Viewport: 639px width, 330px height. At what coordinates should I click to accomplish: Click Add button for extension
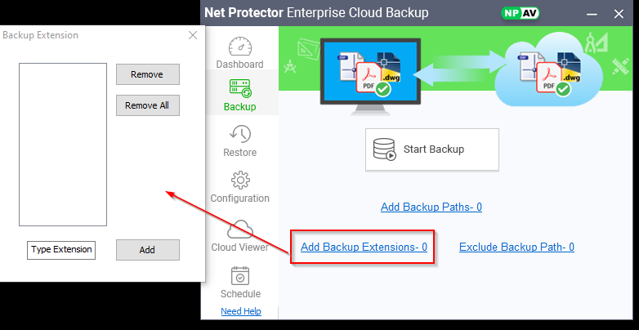tap(147, 250)
